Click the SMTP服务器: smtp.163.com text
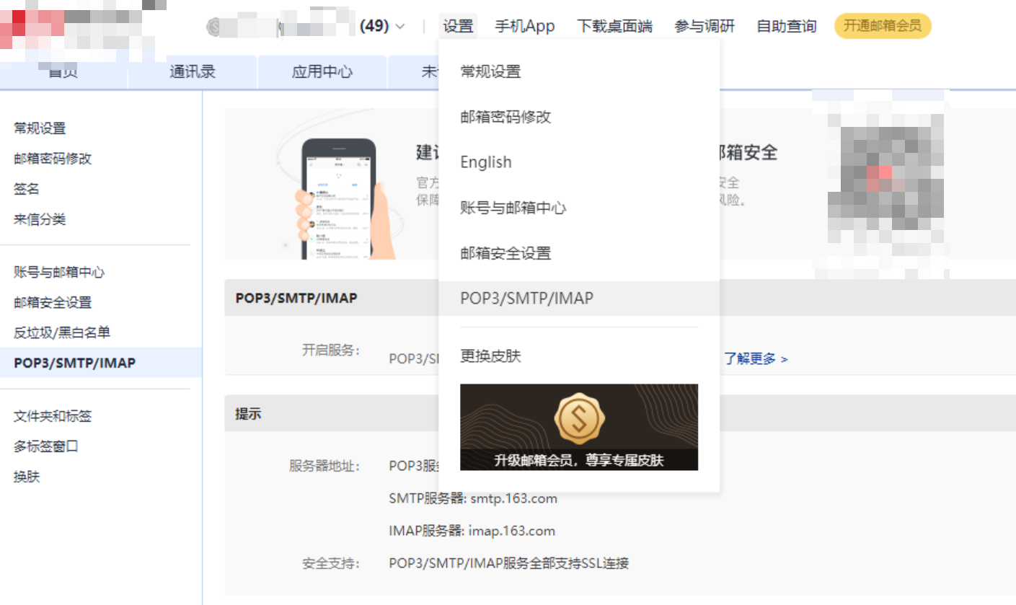Image resolution: width=1016 pixels, height=605 pixels. tap(473, 498)
